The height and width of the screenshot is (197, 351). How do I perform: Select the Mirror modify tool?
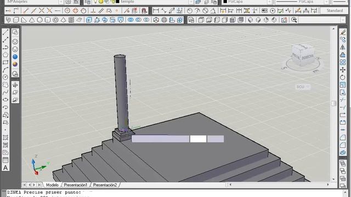(x=343, y=48)
